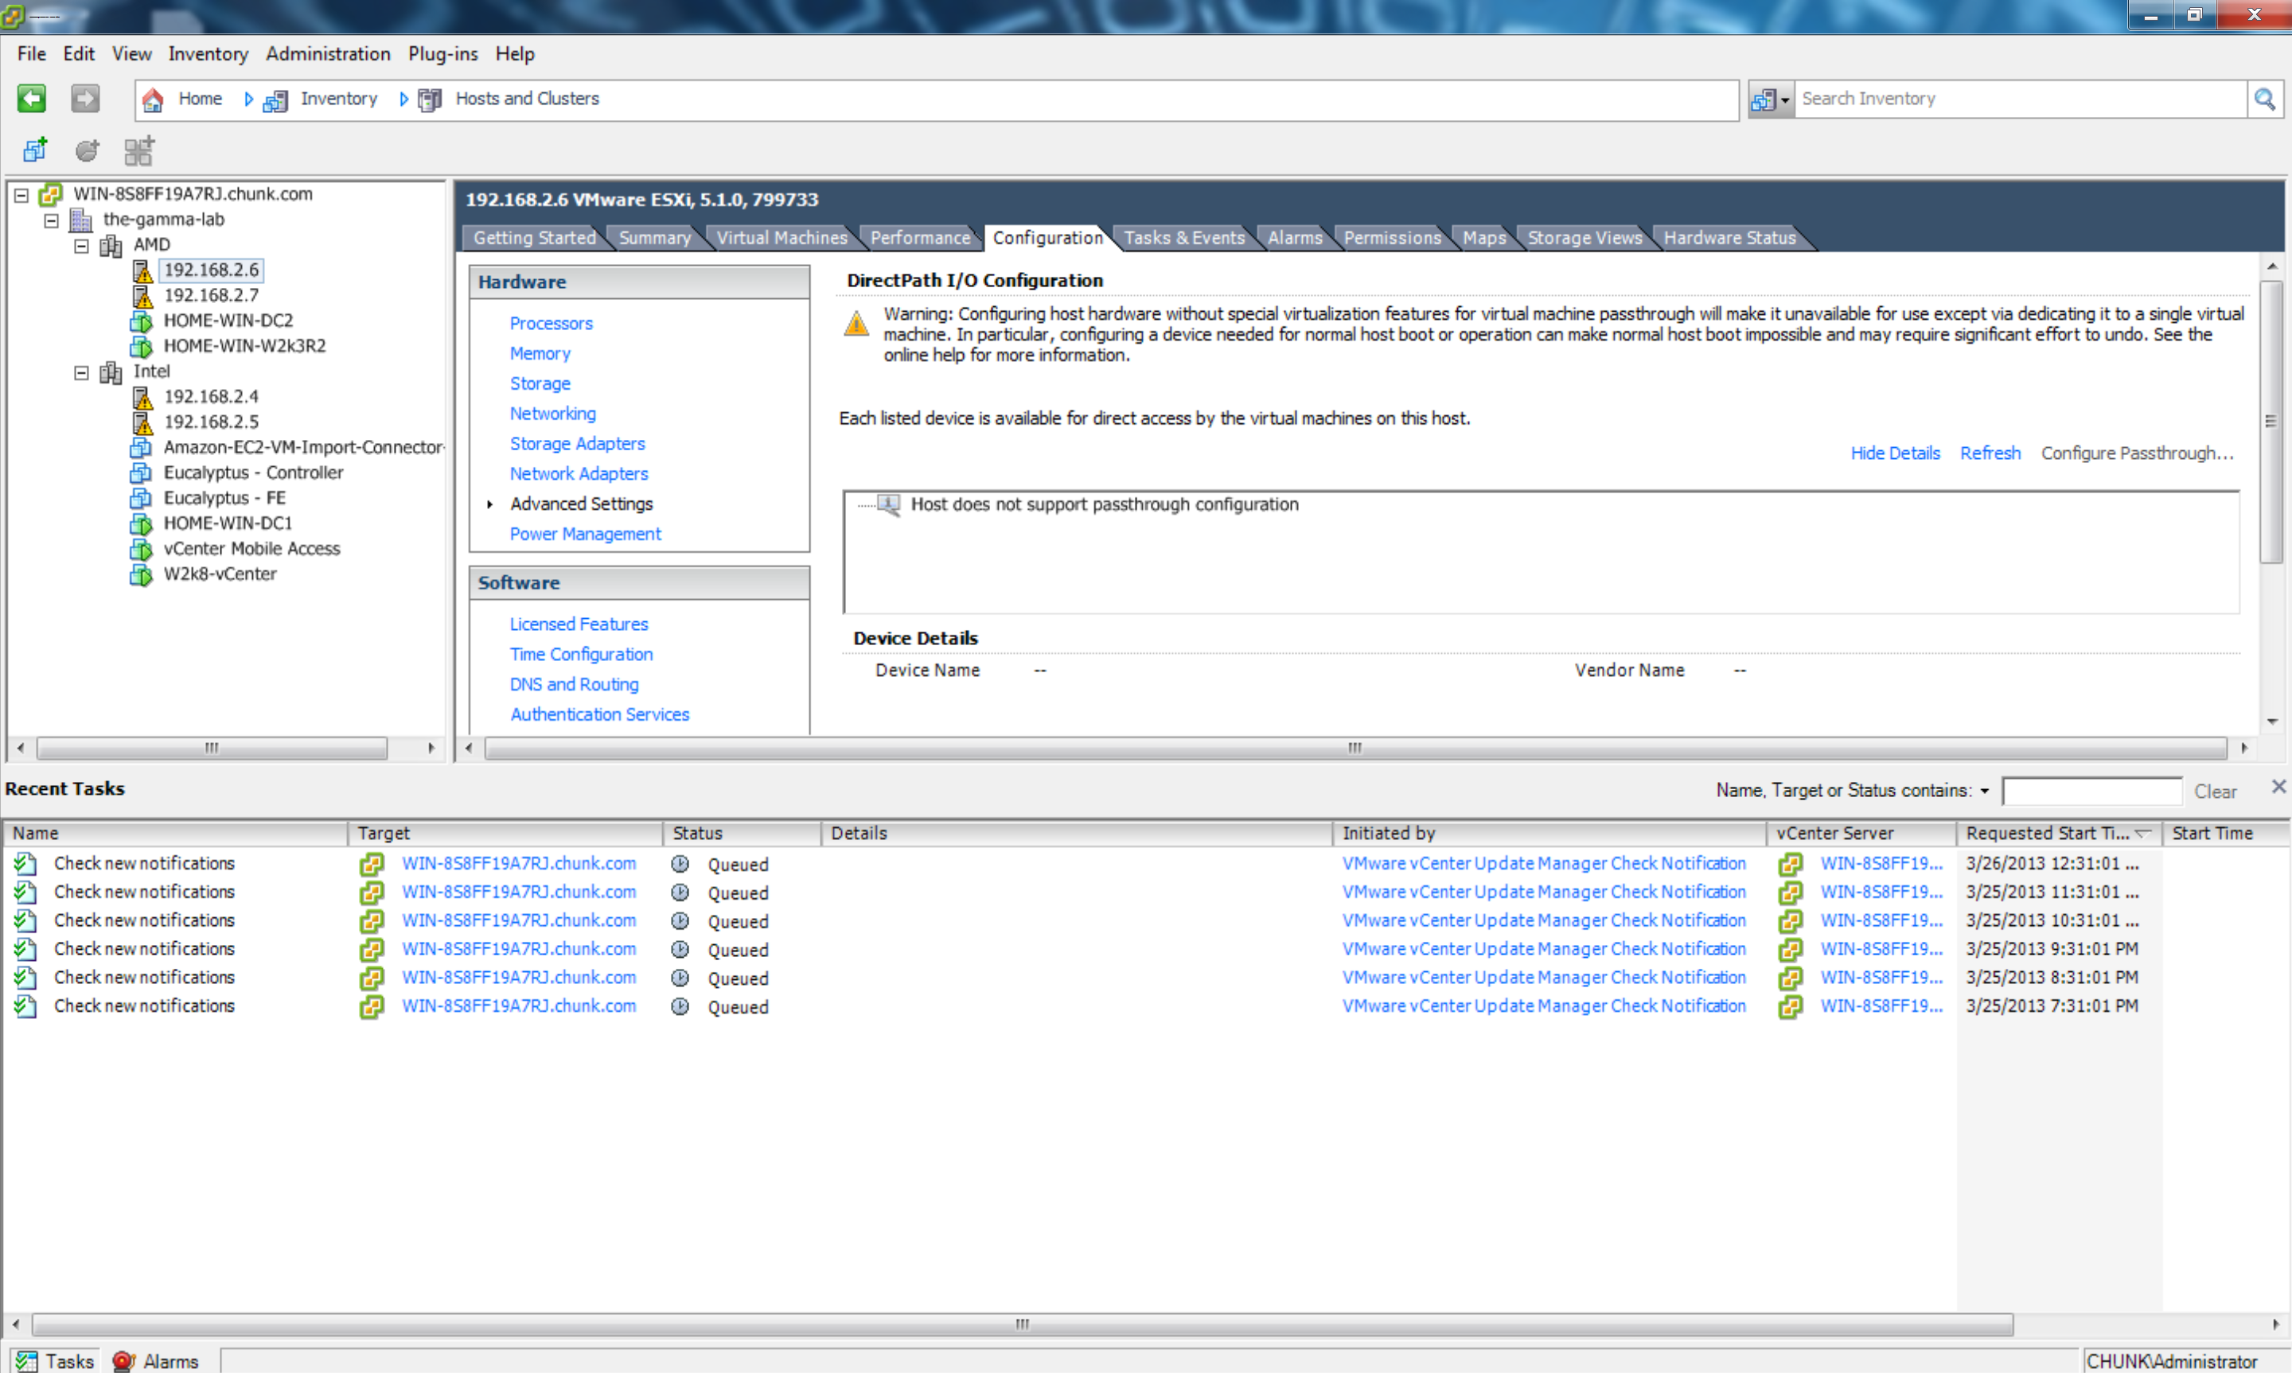
Task: Click the magnifier search icon
Action: tap(2263, 99)
